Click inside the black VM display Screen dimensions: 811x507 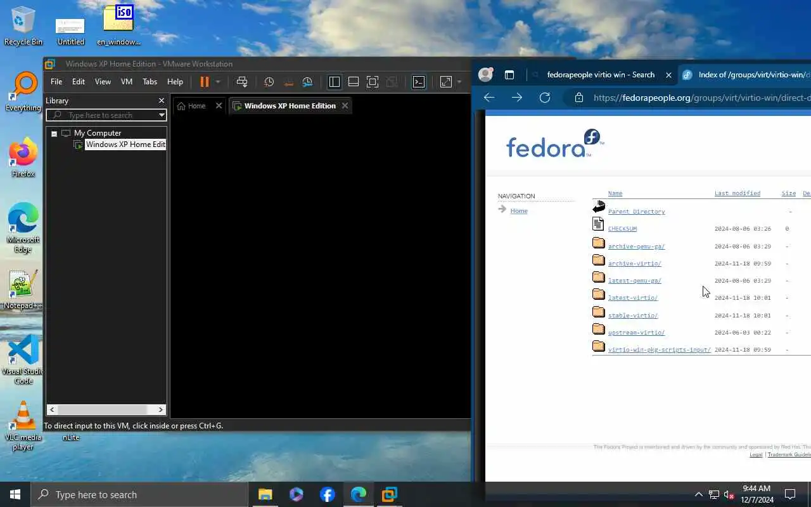pos(321,266)
